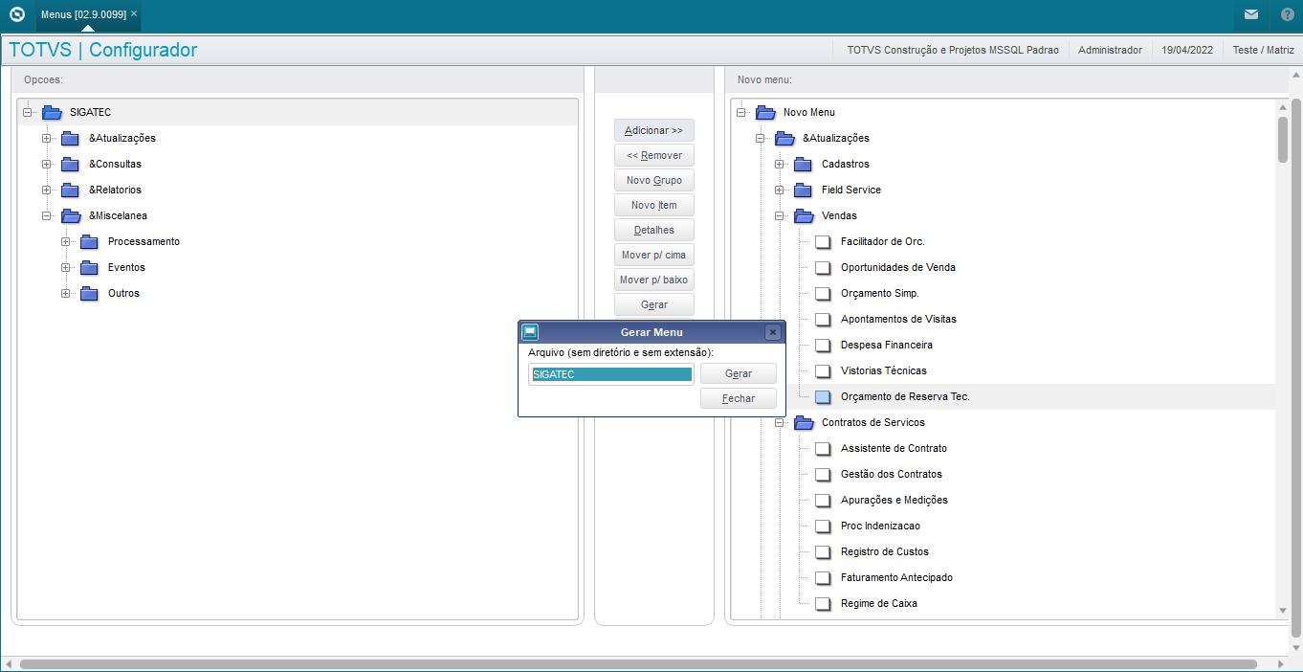This screenshot has height=672, width=1303.
Task: Expand the Field Service node
Action: tap(780, 190)
